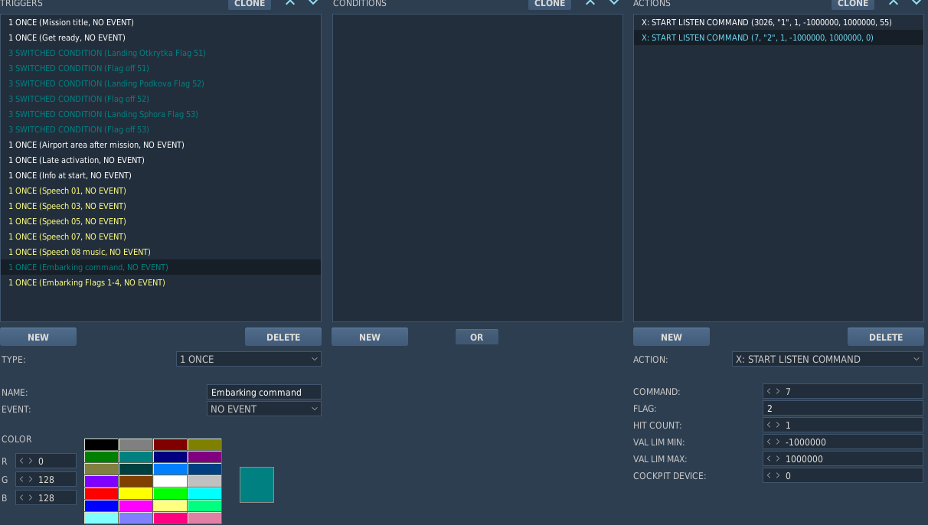Select action START LISTEN COMMAND (3026, "1"...)
The image size is (928, 525).
tap(779, 22)
